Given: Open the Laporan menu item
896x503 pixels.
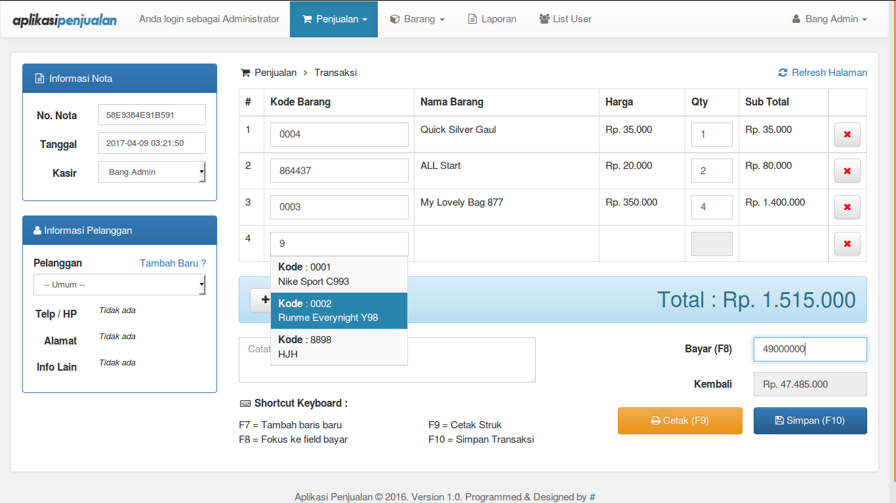Looking at the screenshot, I should (492, 19).
